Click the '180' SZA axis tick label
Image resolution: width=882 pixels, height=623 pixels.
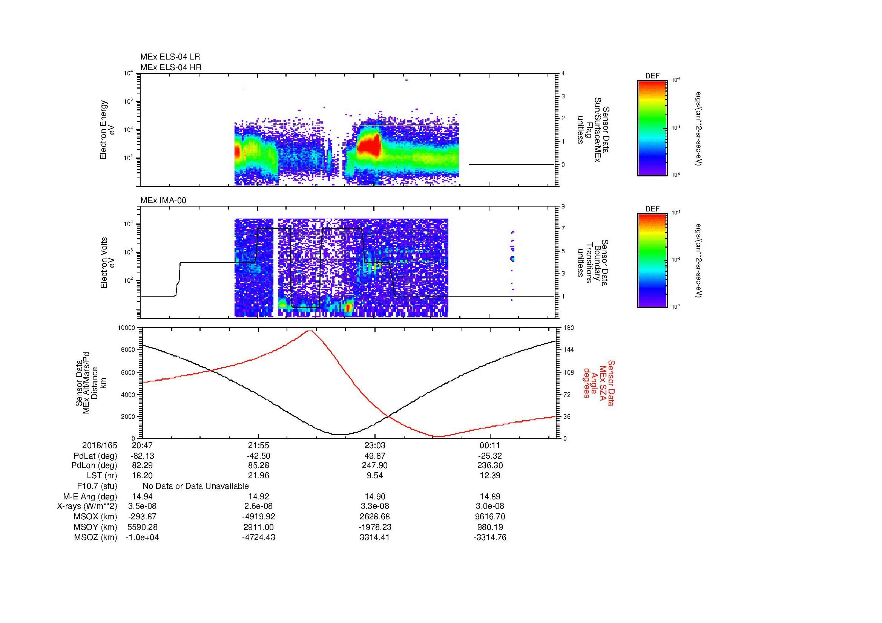pos(568,328)
